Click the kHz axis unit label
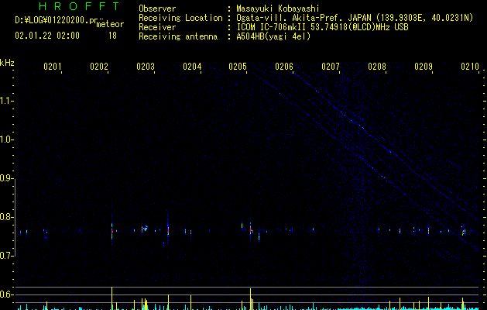 coord(7,63)
